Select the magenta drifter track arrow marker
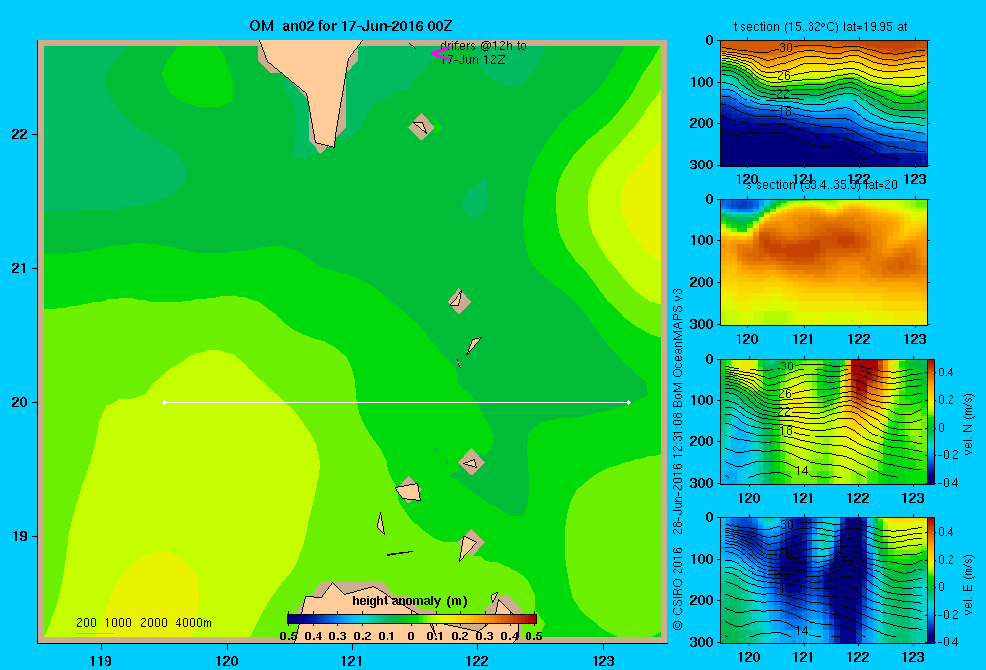 click(440, 54)
